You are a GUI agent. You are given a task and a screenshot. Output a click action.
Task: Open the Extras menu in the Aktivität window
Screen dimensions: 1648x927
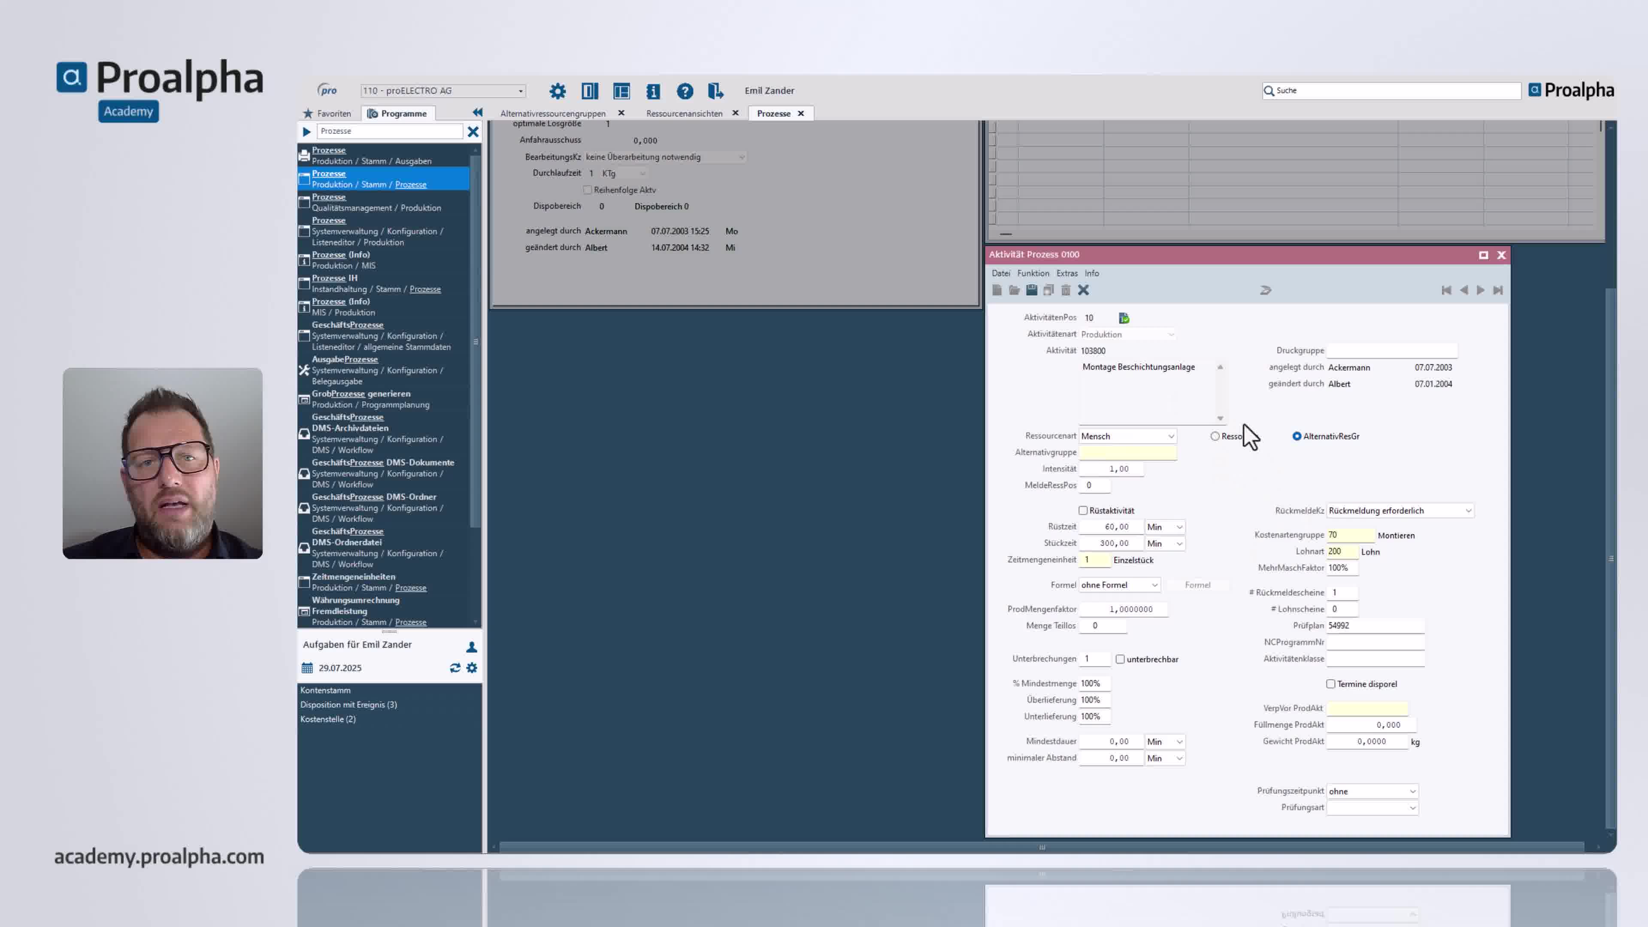(1066, 273)
